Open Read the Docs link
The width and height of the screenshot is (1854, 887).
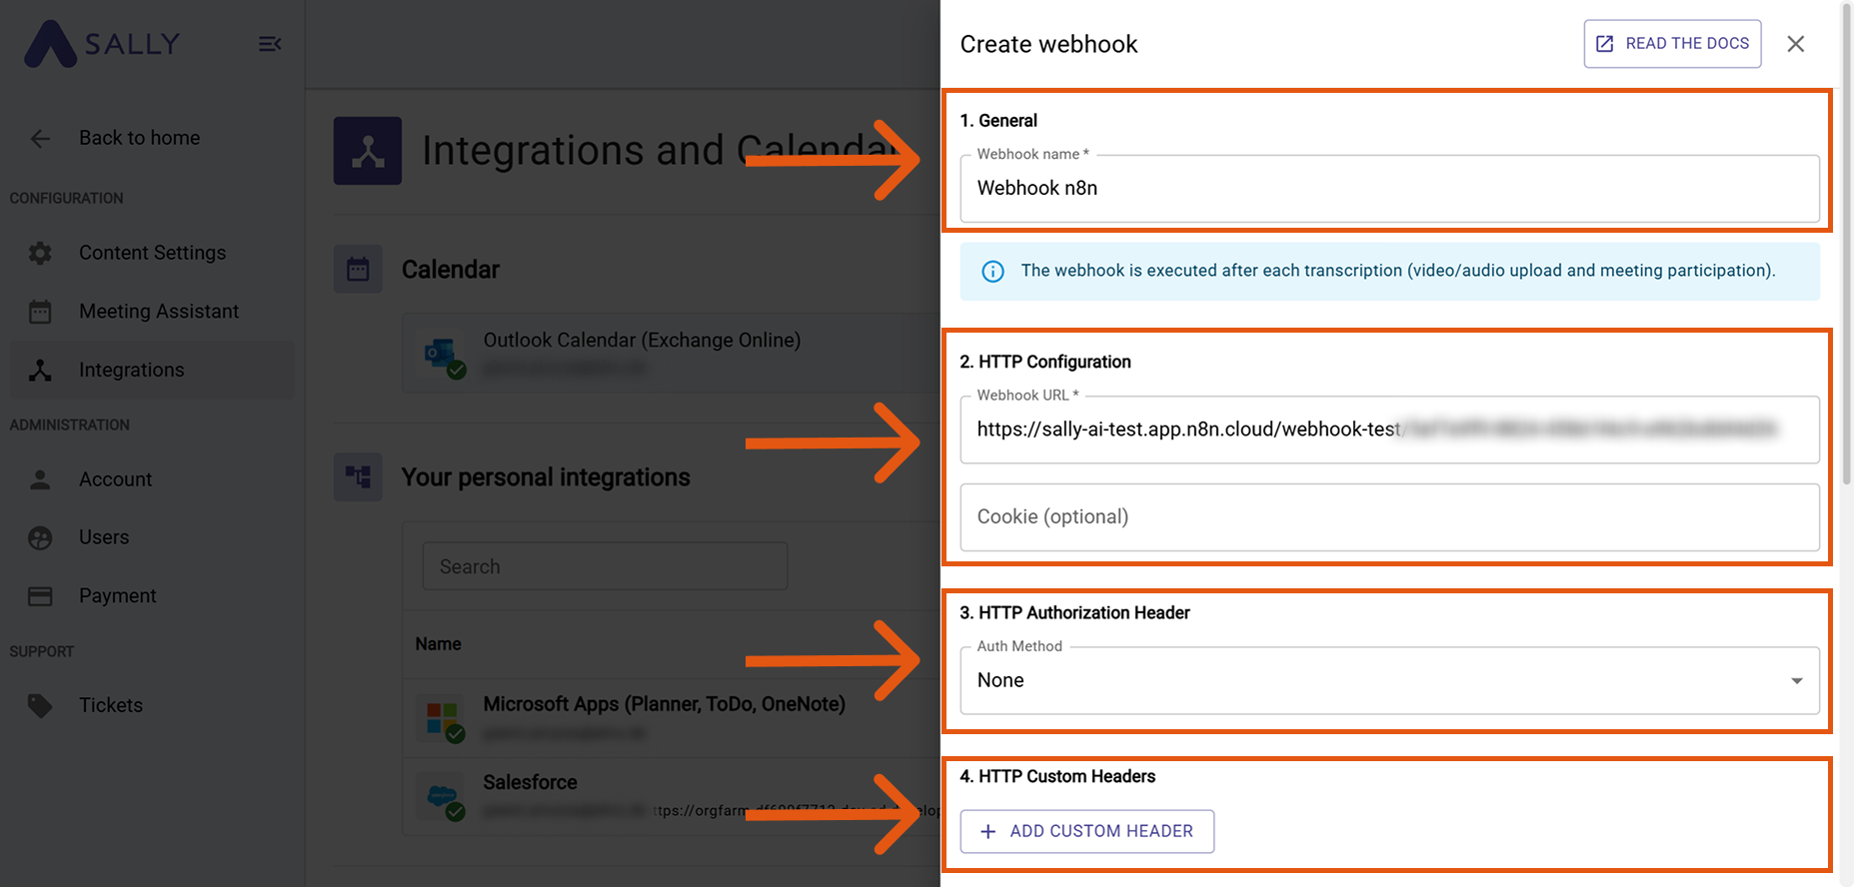coord(1672,44)
